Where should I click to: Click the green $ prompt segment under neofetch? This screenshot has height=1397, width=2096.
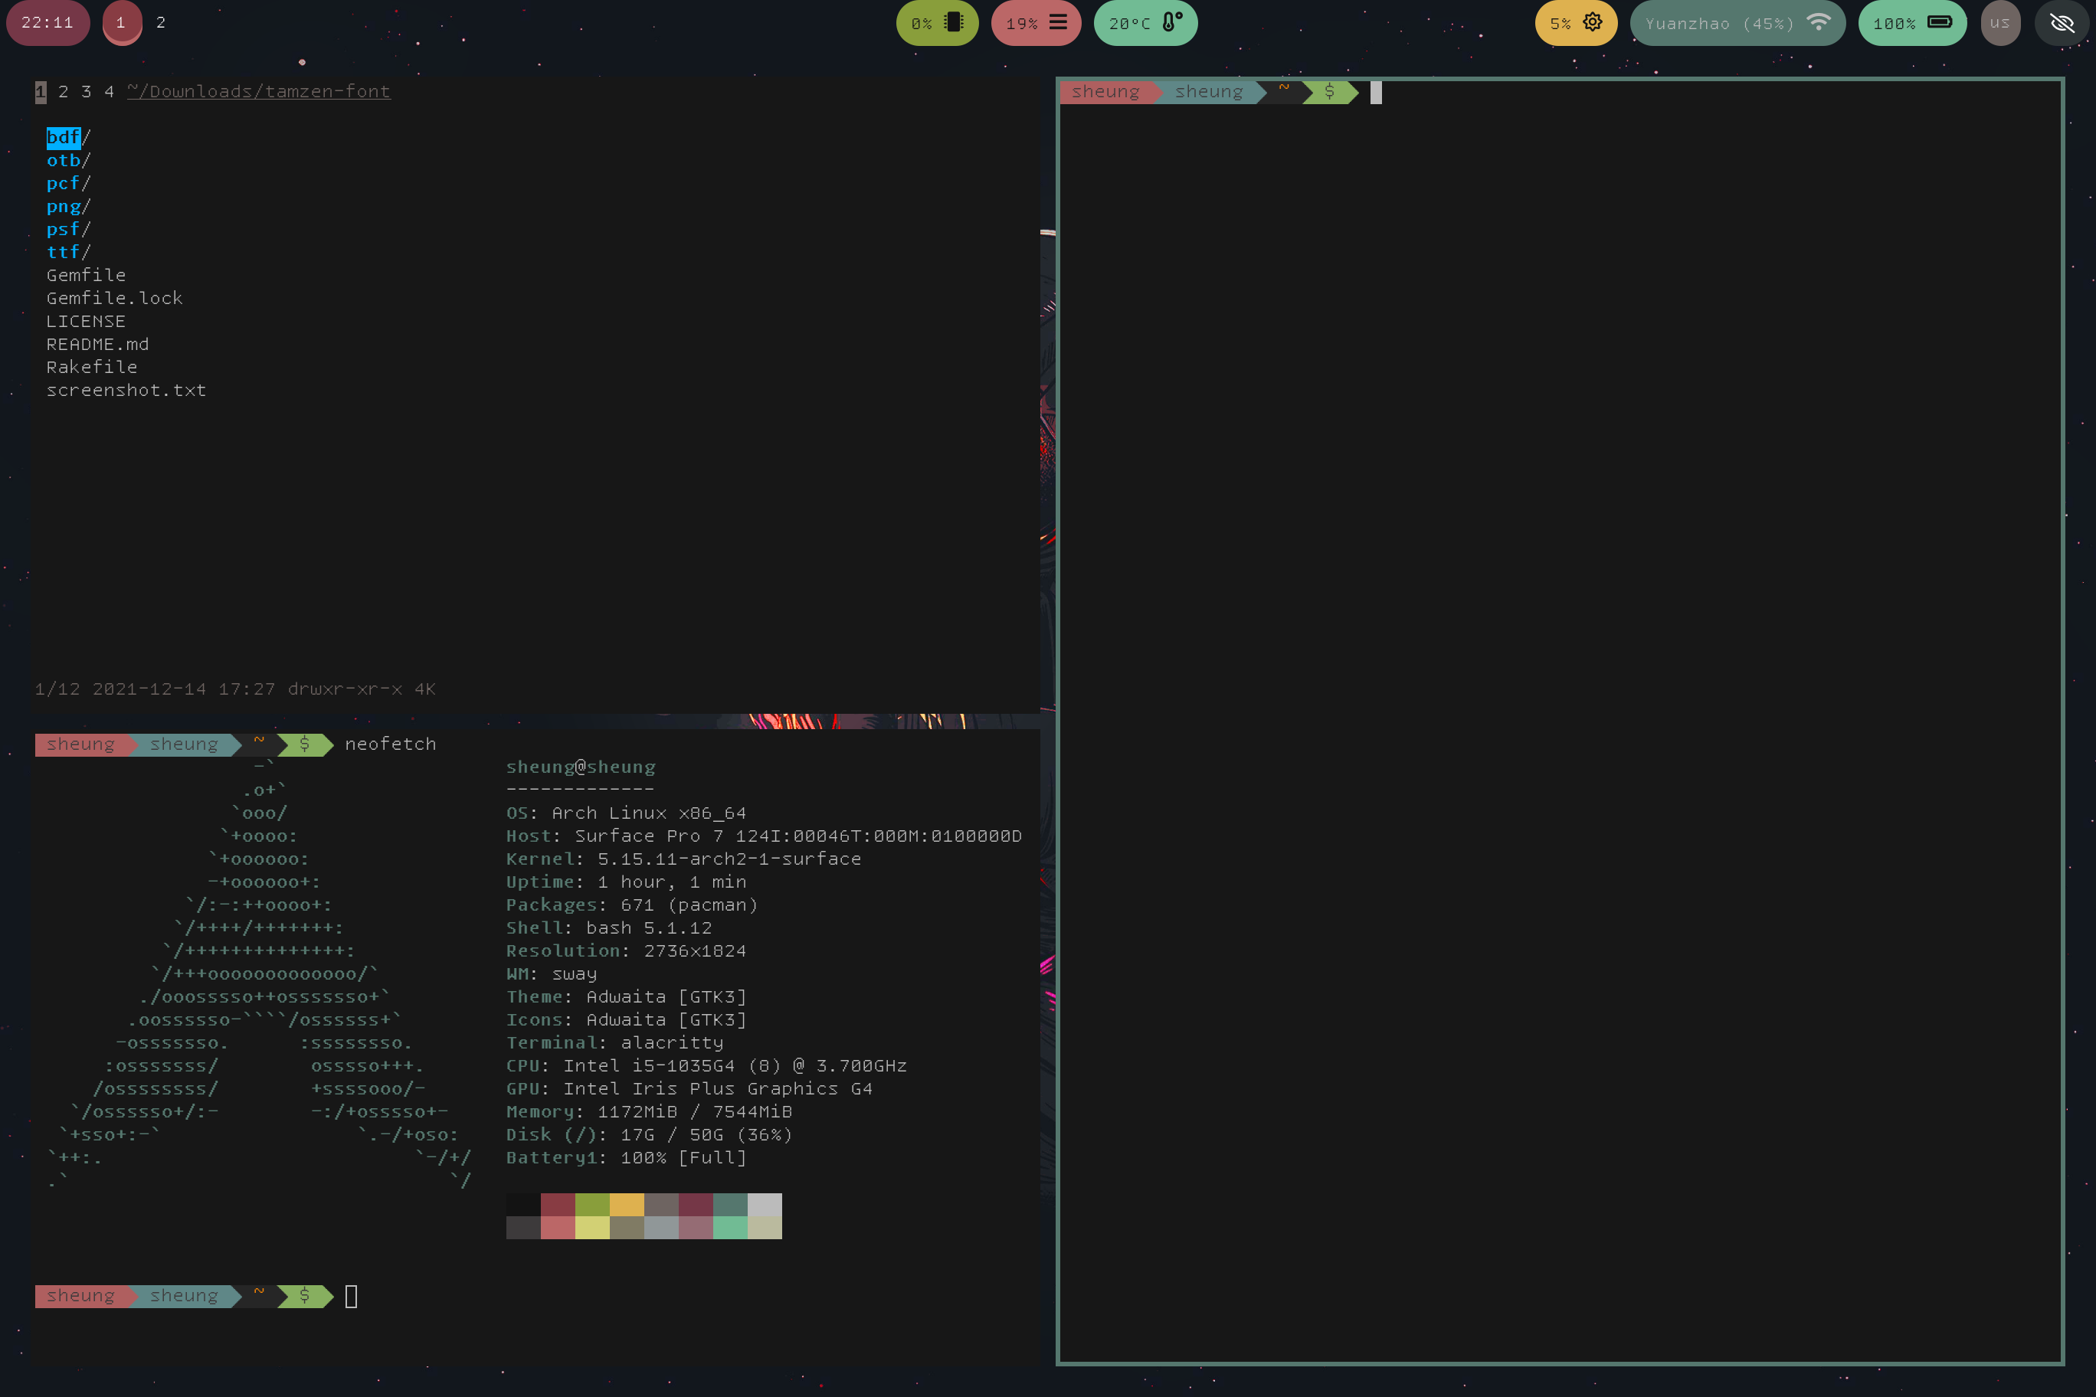[x=305, y=1295]
